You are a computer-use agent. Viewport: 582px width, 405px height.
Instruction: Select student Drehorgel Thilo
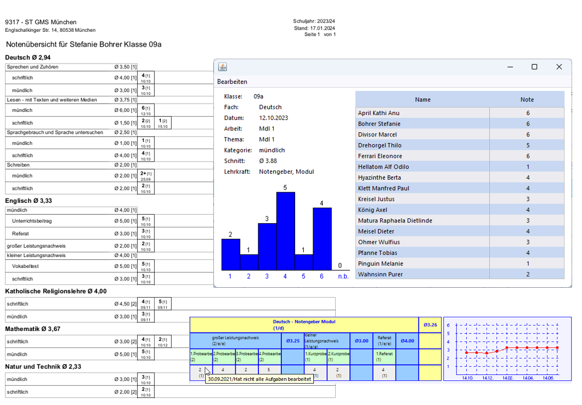click(460, 145)
